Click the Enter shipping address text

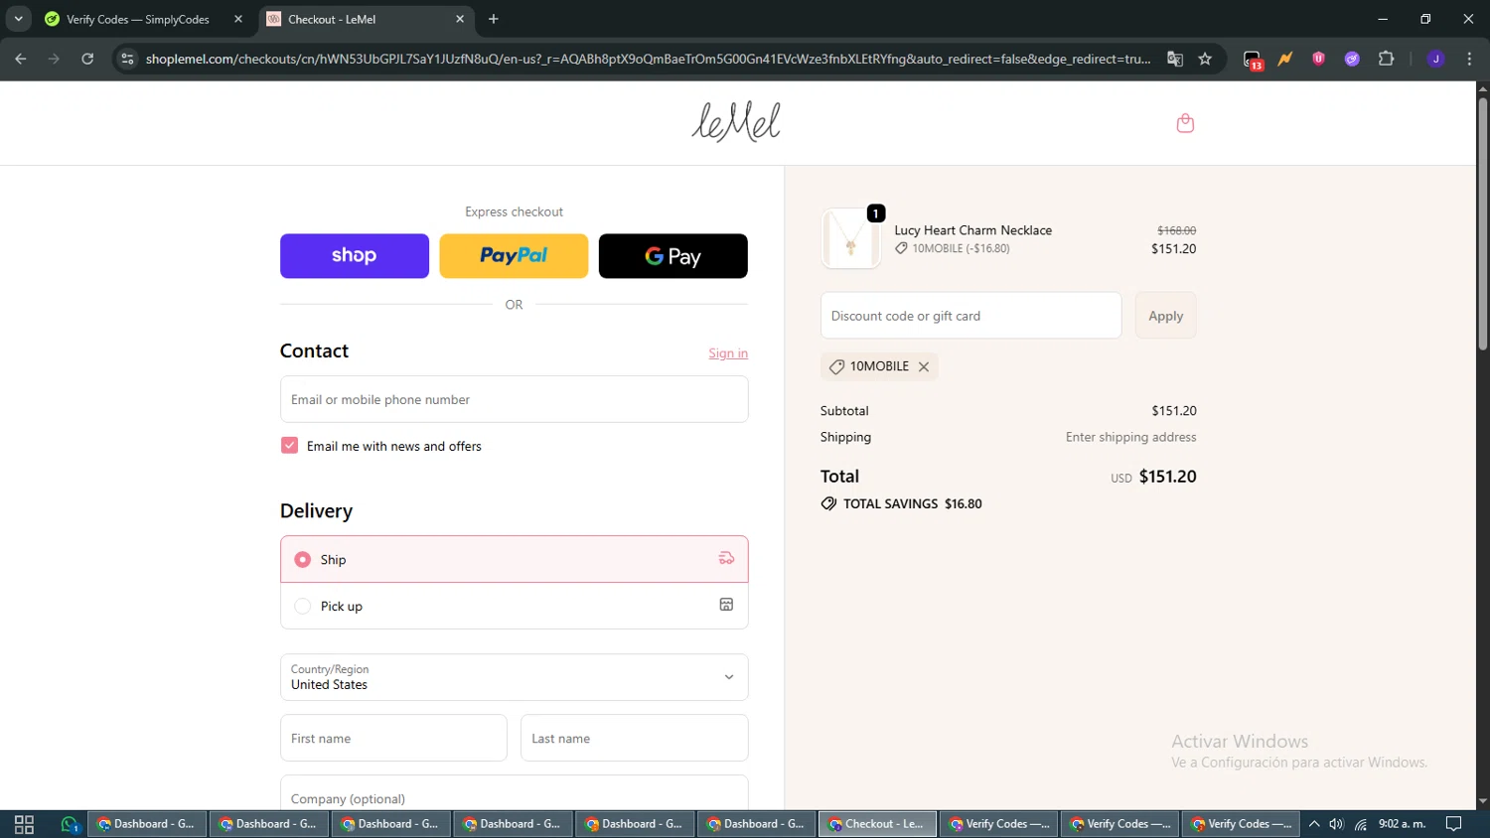[1130, 437]
